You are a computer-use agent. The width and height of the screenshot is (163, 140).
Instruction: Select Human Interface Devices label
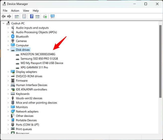(31, 85)
